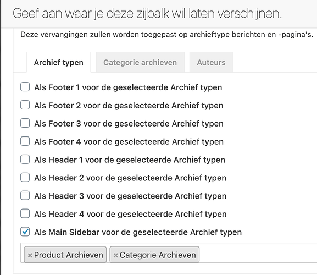This screenshot has height=275, width=317.
Task: Enable Als Header 1 checkbox
Action: [25, 159]
